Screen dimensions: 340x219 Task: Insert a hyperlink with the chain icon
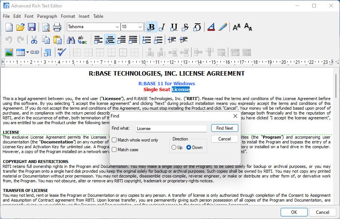pyautogui.click(x=35, y=52)
